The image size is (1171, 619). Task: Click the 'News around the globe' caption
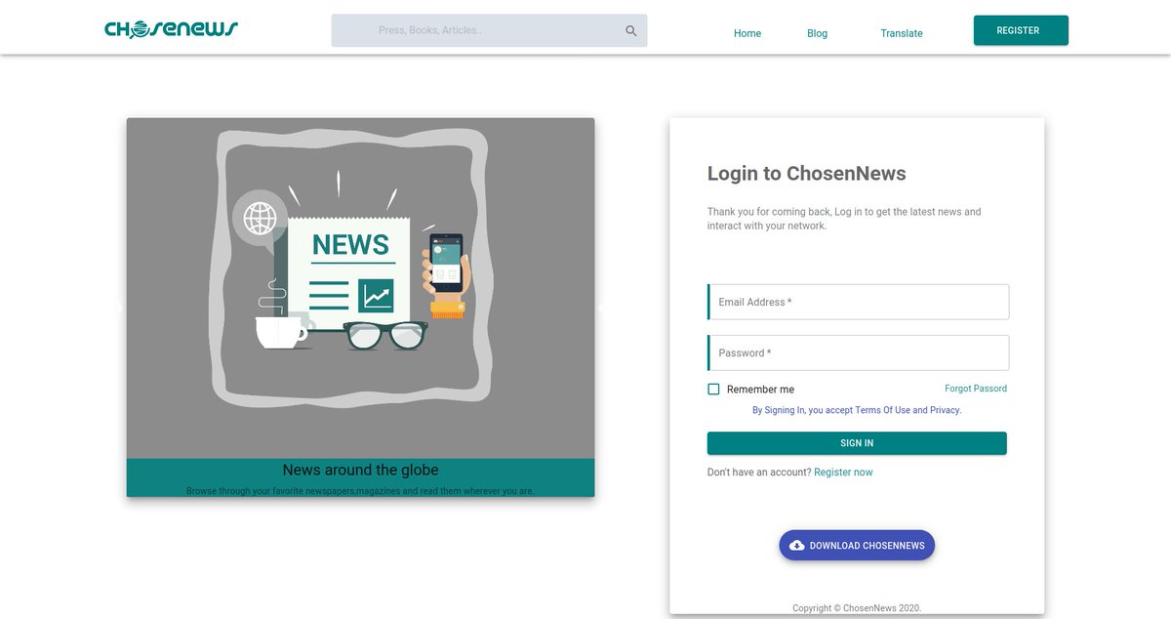click(360, 470)
